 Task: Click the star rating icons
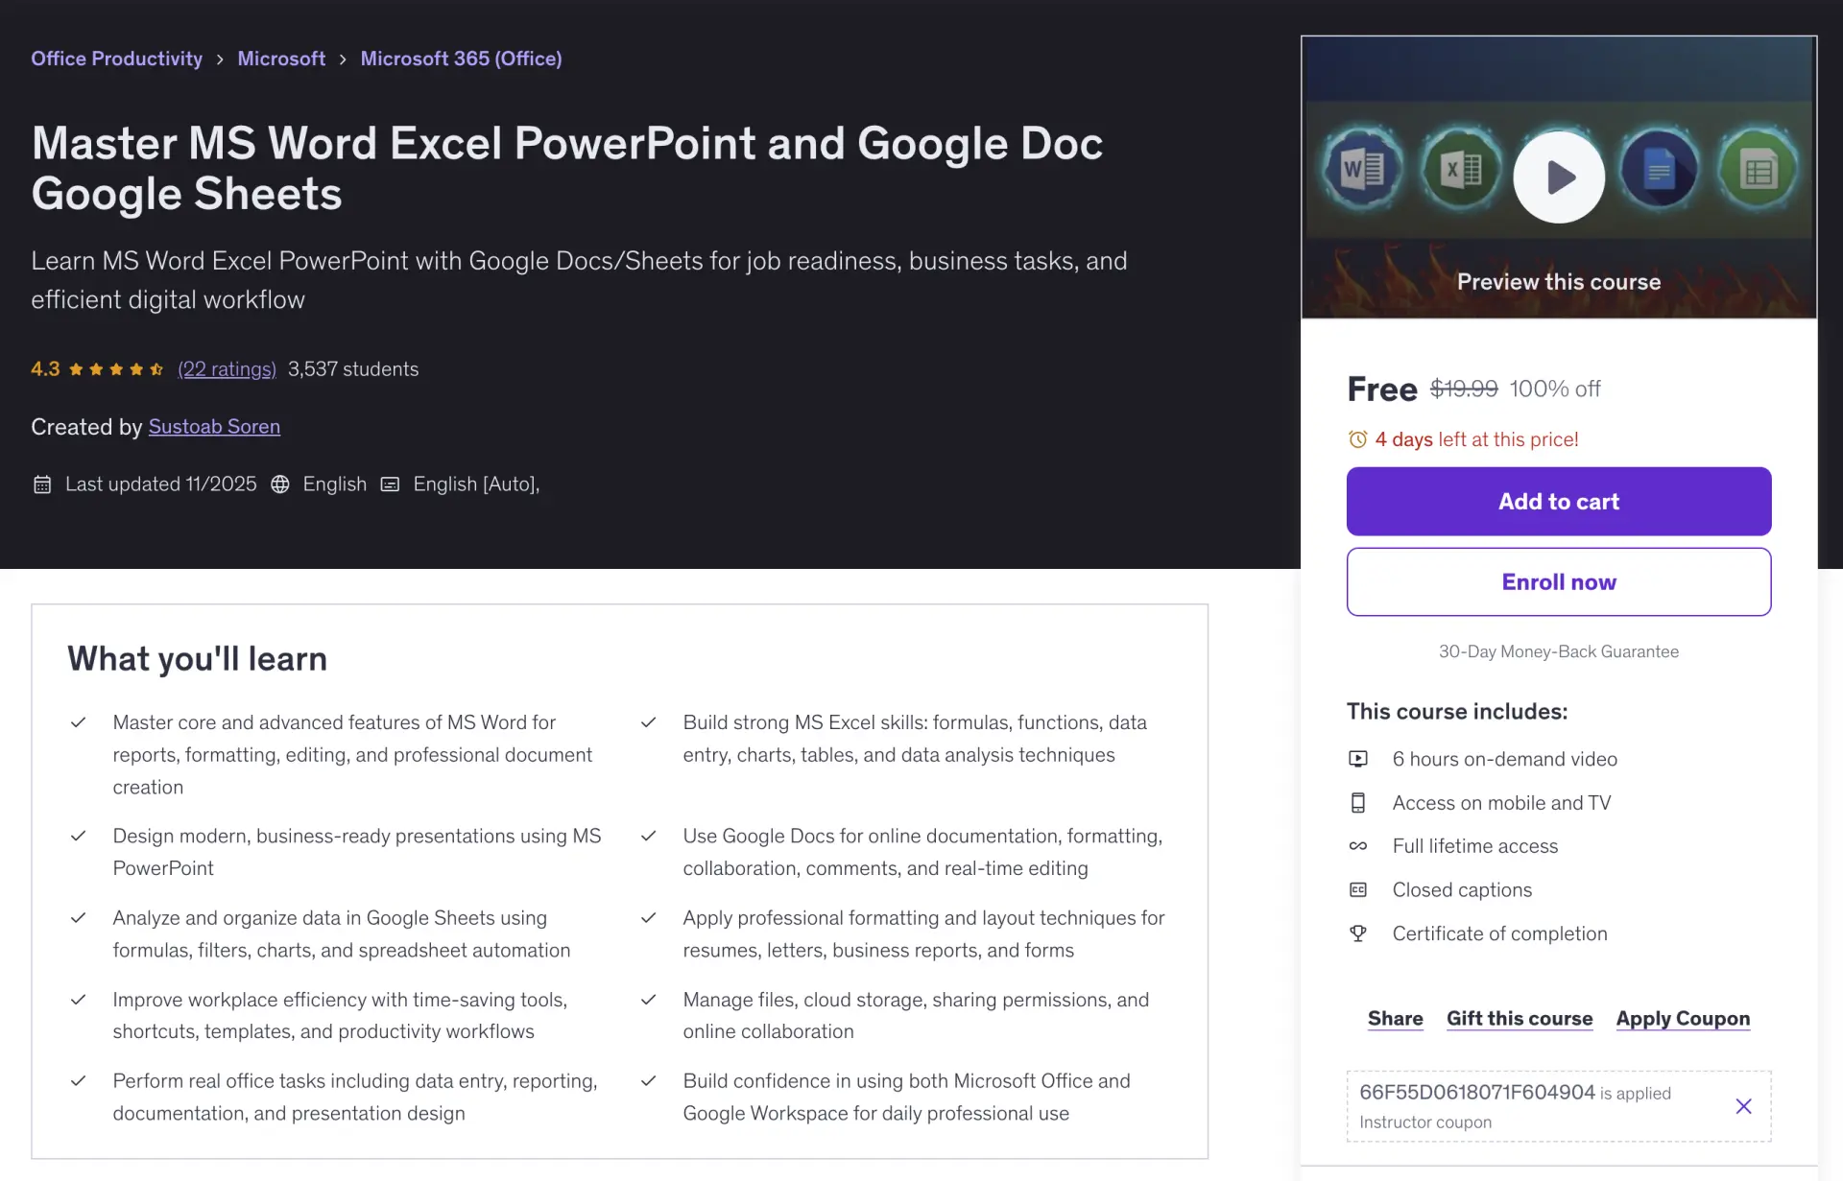116,369
